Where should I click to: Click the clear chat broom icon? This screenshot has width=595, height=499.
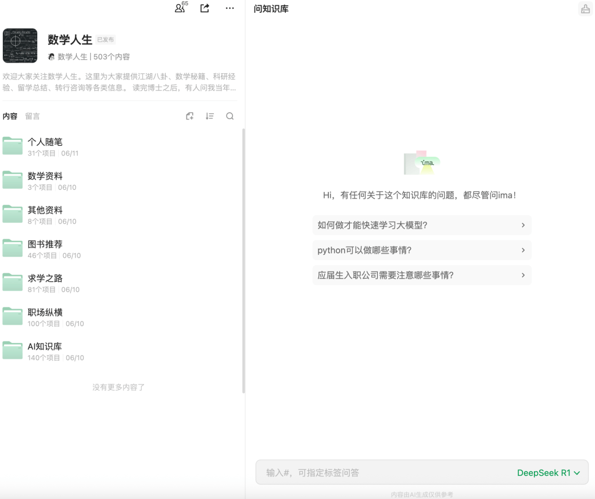585,9
